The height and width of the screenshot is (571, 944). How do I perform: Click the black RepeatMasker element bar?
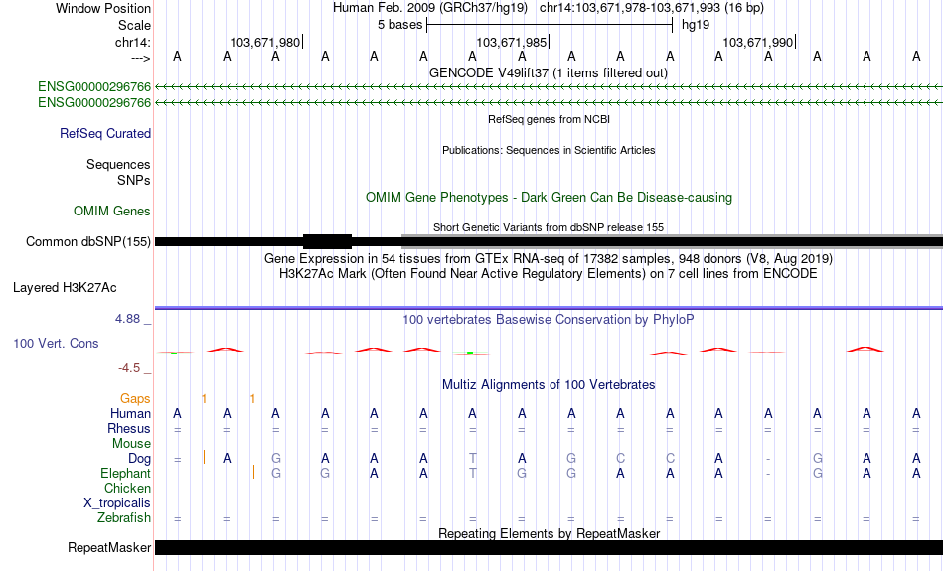pyautogui.click(x=549, y=547)
